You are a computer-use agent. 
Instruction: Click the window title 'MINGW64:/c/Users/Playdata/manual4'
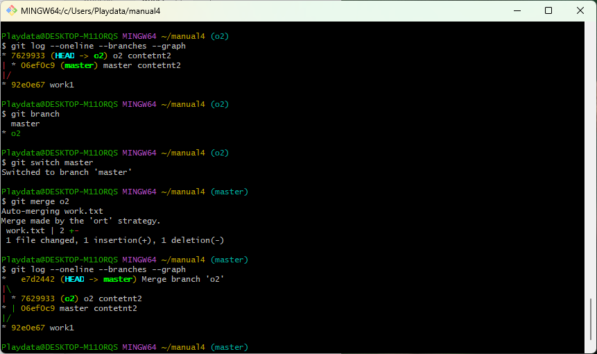(91, 11)
